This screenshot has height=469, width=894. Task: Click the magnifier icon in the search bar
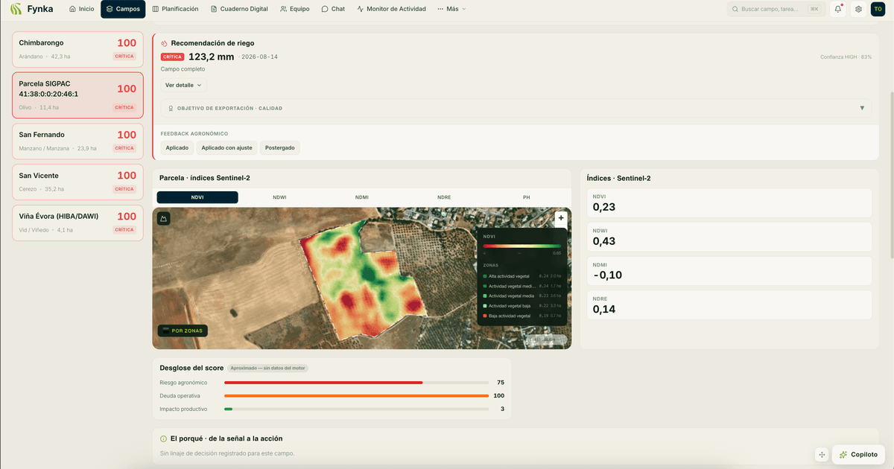tap(735, 9)
